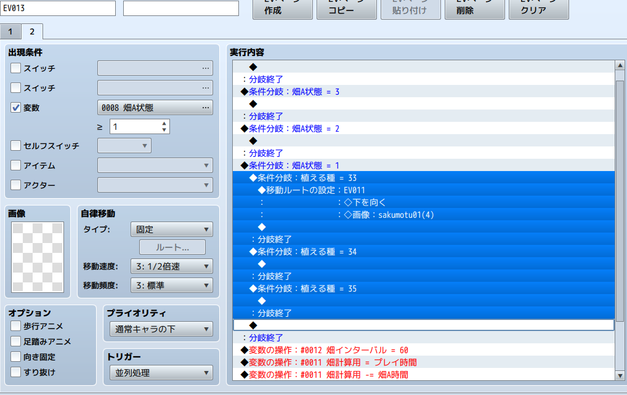The image size is (627, 395).
Task: Select the line 条件分岐：植える種 = 33
Action: coord(424,178)
